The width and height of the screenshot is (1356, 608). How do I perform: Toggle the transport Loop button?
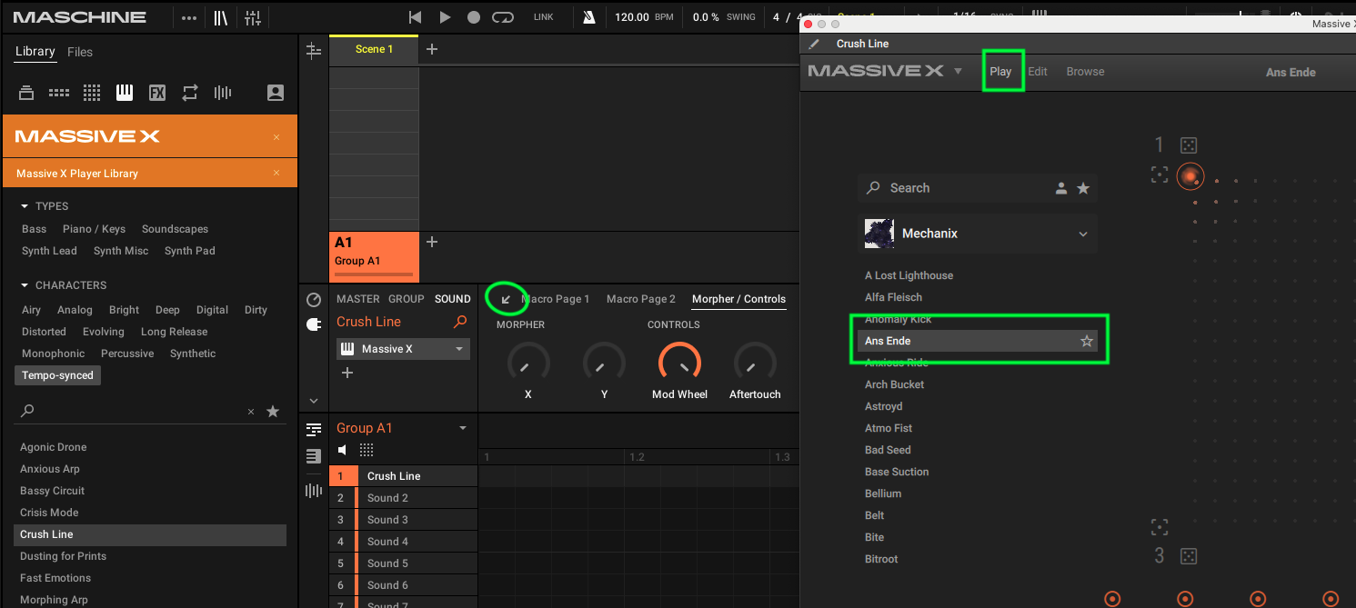click(503, 17)
